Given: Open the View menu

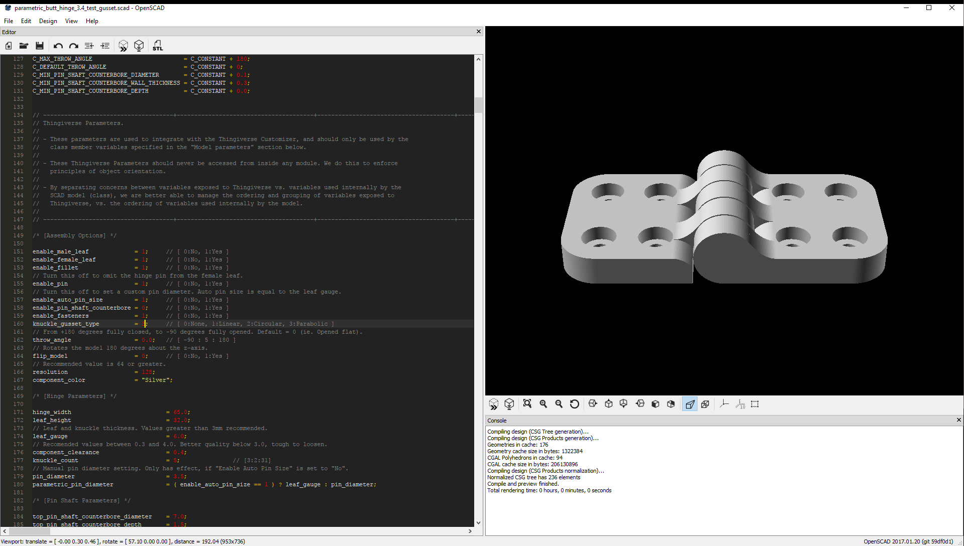Looking at the screenshot, I should tap(71, 21).
